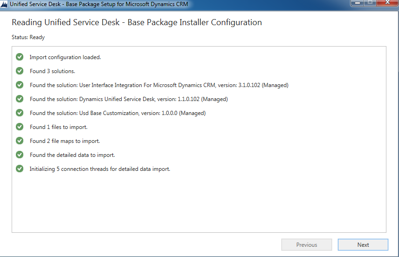Click check icon for User Interface Integration solution

(x=20, y=85)
